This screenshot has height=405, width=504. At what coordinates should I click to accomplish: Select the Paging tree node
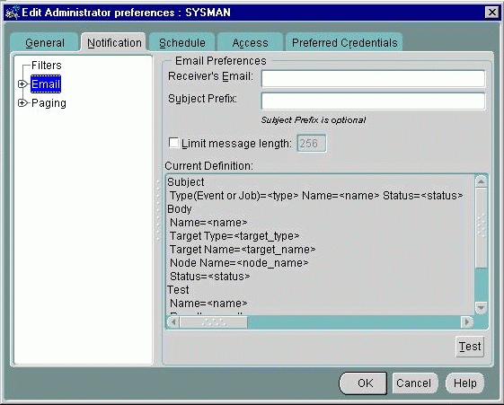[49, 103]
